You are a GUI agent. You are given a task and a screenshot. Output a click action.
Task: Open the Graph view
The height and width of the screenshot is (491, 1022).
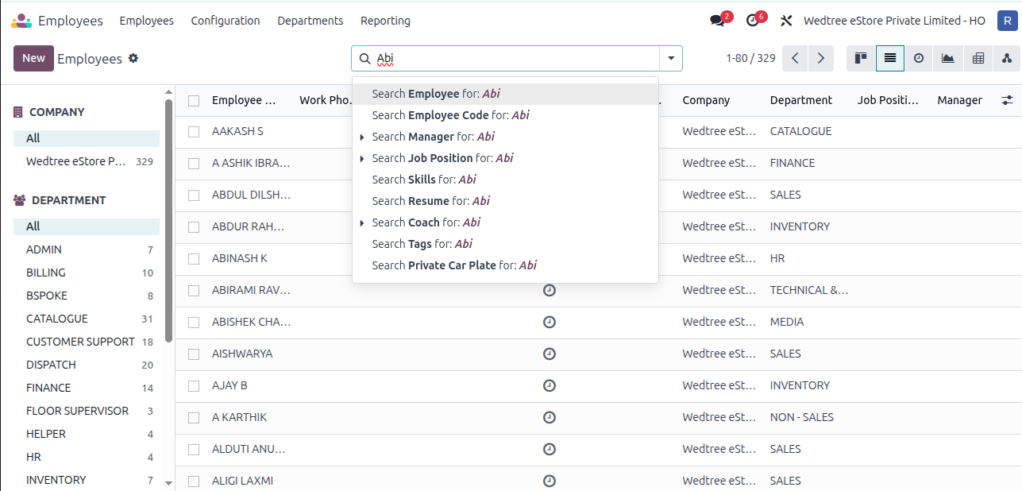(x=948, y=58)
